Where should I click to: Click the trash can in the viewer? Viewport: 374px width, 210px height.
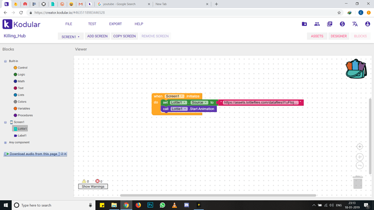coord(358,182)
